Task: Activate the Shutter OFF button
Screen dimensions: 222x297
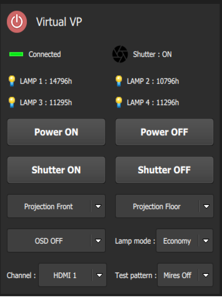Action: [x=164, y=170]
